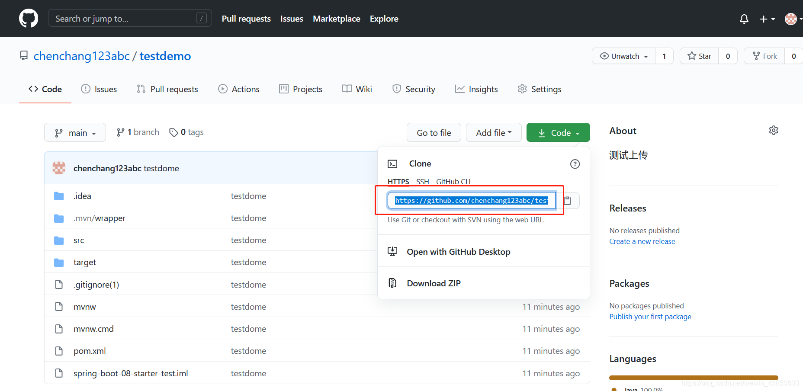This screenshot has width=803, height=391.
Task: Click the ZIP file icon
Action: 392,283
